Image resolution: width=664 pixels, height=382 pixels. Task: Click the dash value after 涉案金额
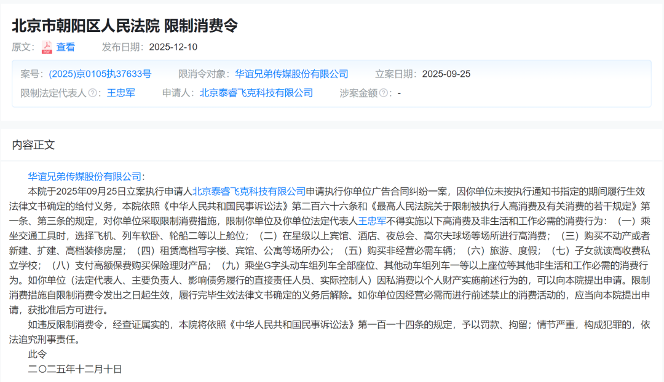pos(400,93)
